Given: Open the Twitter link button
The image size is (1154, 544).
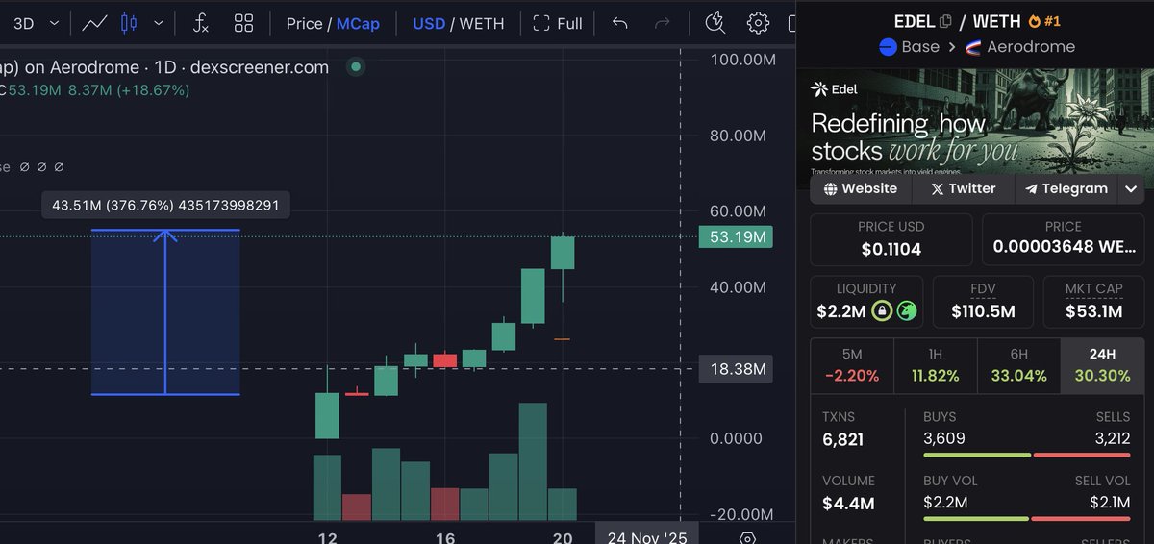Looking at the screenshot, I should pos(964,188).
